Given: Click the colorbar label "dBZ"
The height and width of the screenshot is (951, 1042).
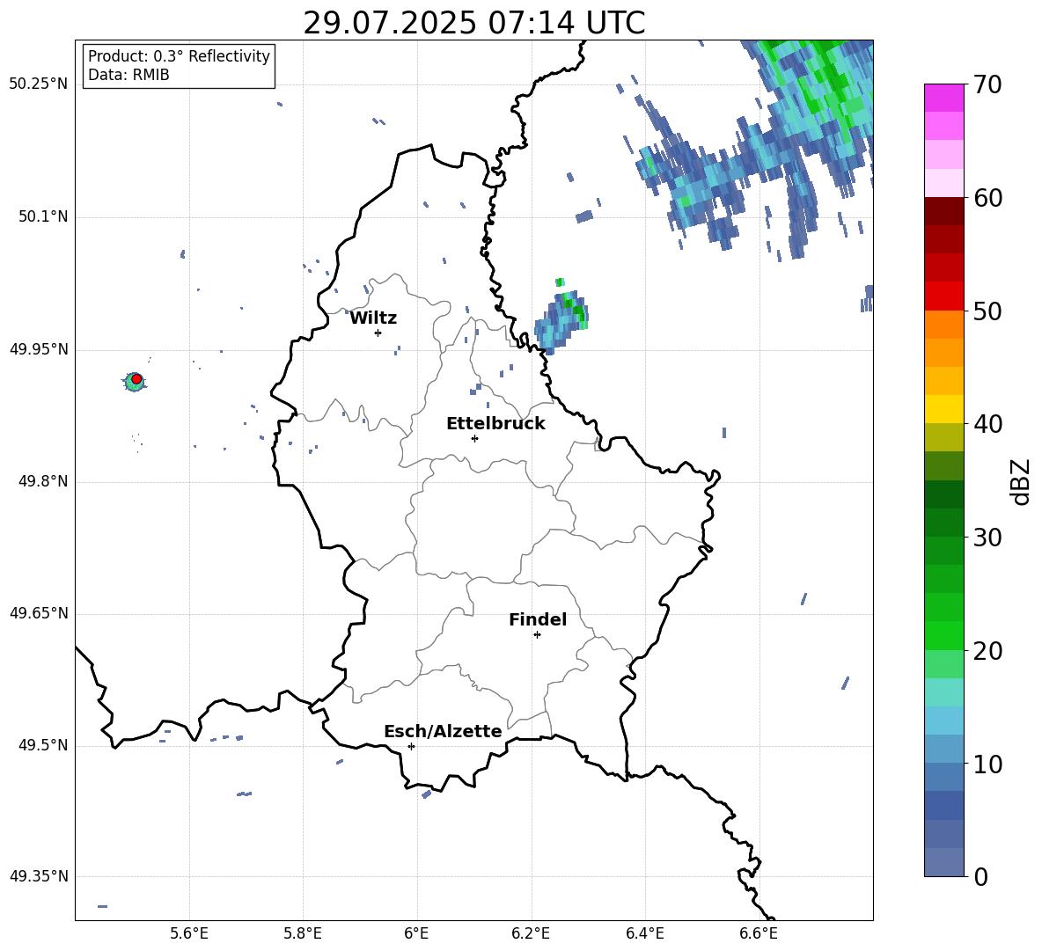Looking at the screenshot, I should click(x=1021, y=481).
